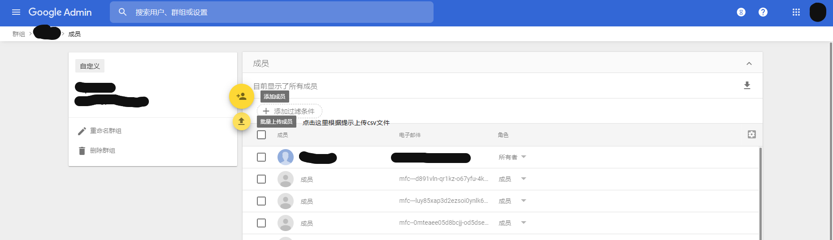
Task: Open the help question mark icon
Action: [x=763, y=12]
